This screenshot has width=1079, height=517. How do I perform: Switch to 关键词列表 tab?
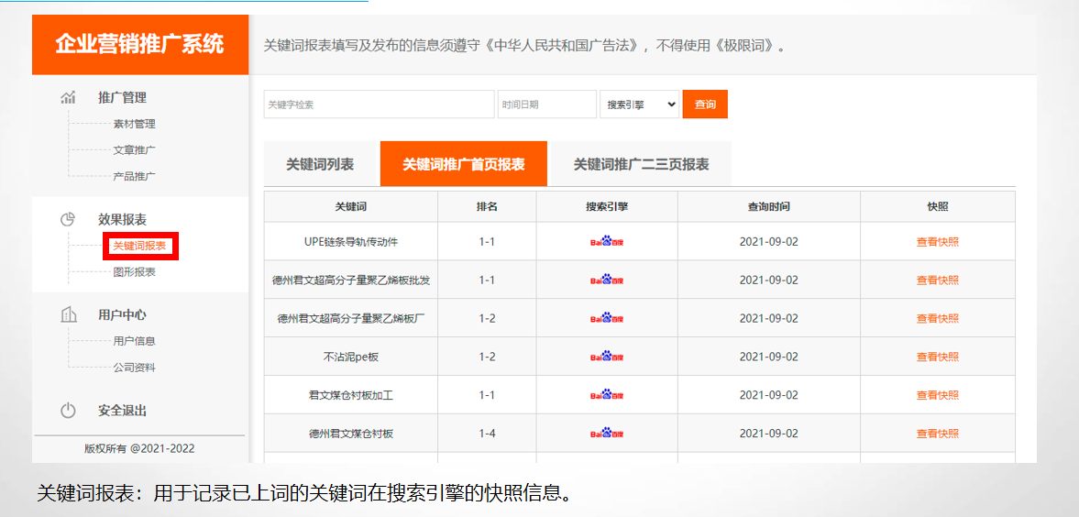320,164
